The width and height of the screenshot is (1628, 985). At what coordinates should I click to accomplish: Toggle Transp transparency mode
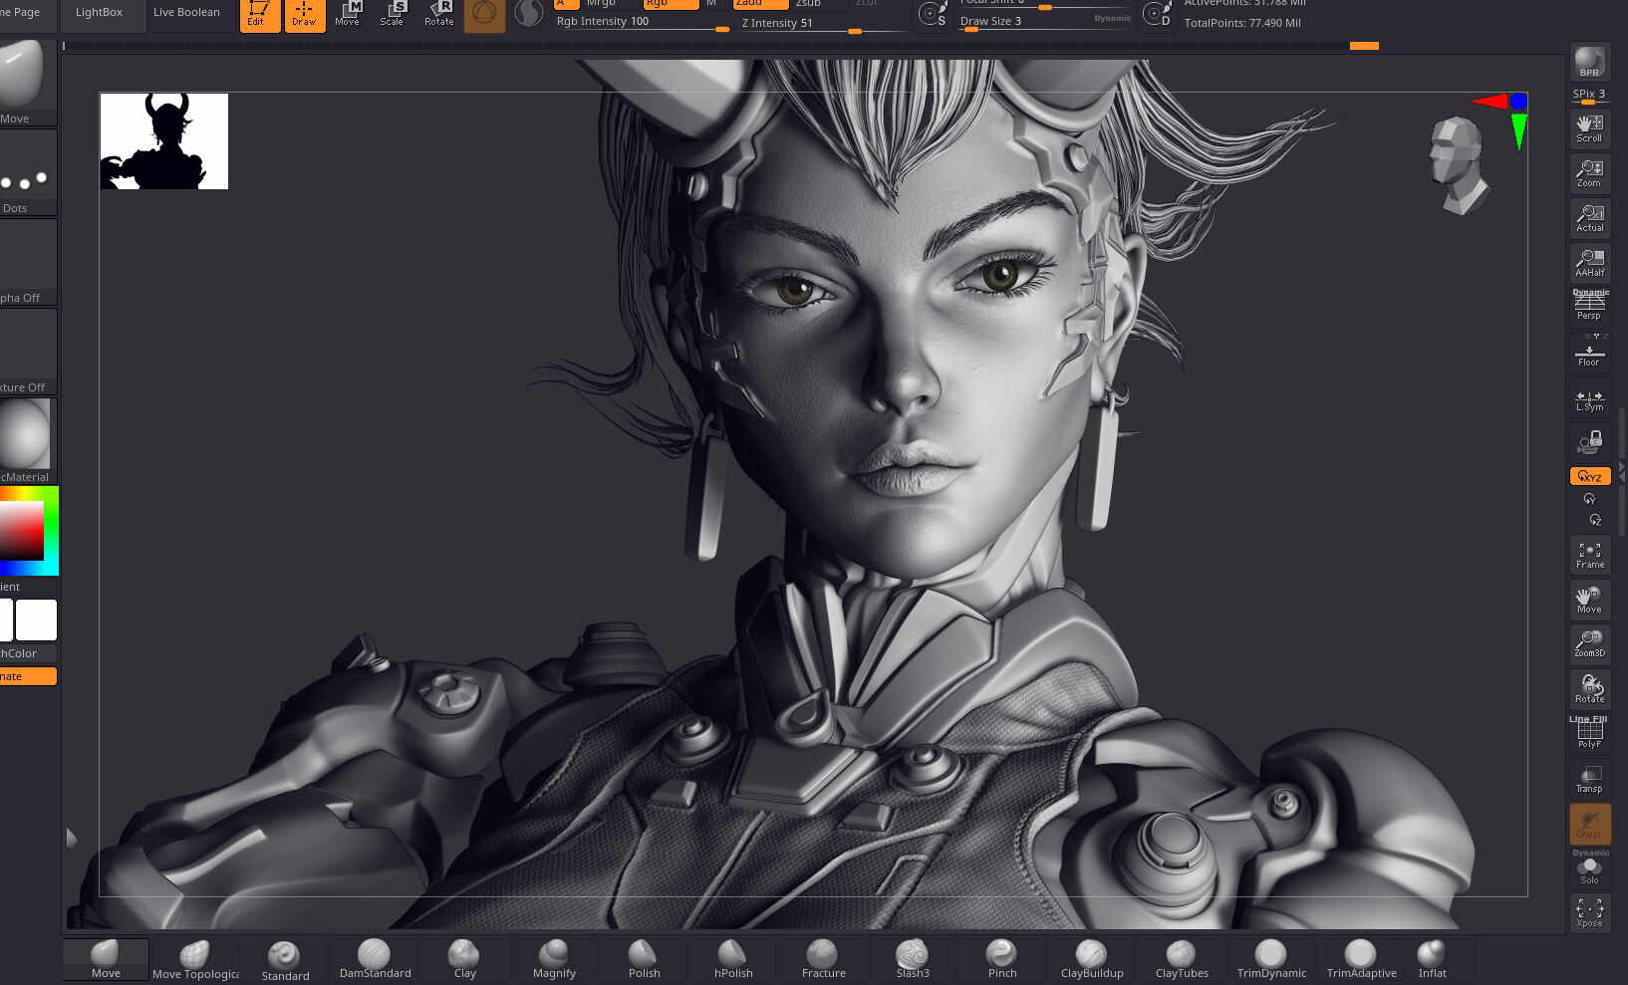point(1589,779)
